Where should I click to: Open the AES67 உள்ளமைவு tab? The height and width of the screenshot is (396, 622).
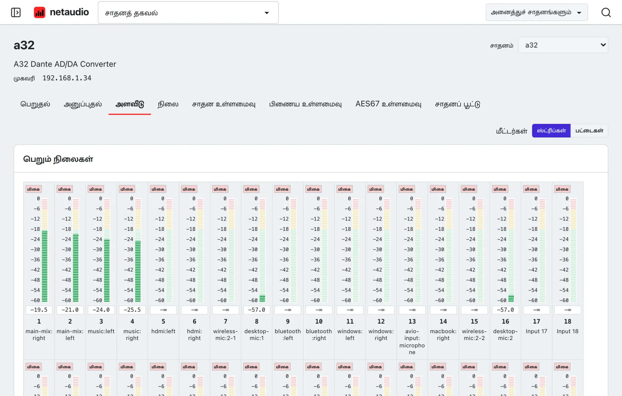pyautogui.click(x=388, y=104)
